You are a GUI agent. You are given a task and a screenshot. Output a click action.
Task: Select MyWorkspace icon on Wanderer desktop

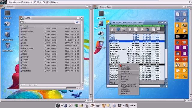point(7,35)
